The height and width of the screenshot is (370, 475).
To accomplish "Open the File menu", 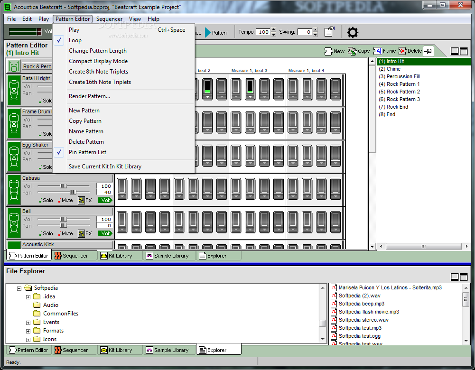I will point(11,19).
